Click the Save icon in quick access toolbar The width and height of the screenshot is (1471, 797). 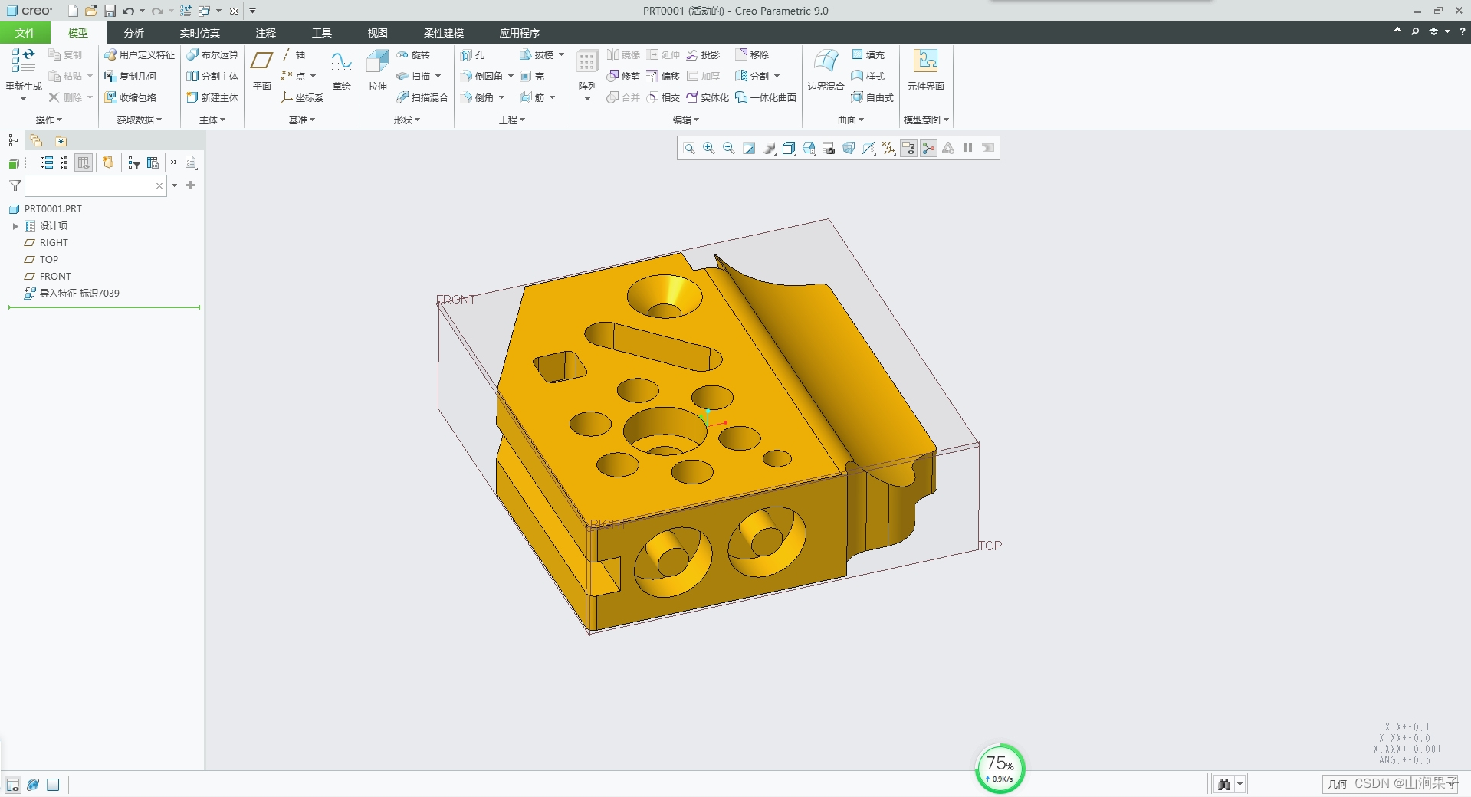click(x=110, y=11)
